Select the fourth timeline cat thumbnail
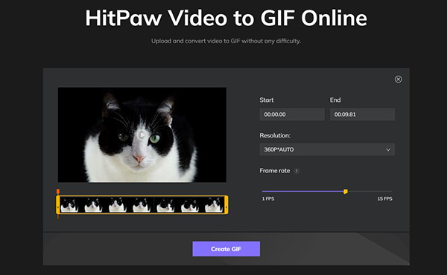Viewport: 447px width, 275px height. coord(142,204)
